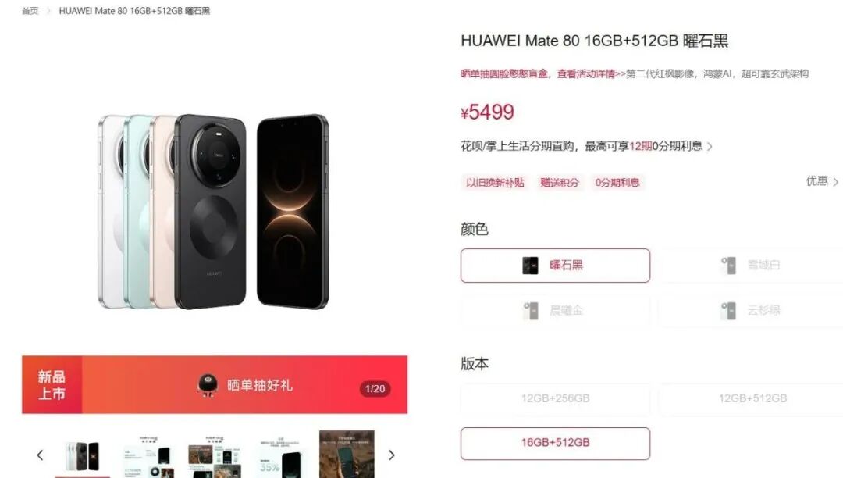
Task: Open 查看活动详情 promotion link
Action: pos(586,73)
